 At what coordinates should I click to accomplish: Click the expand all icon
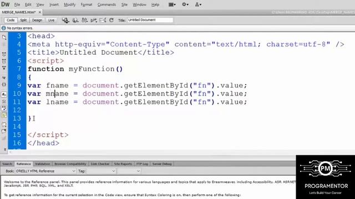tap(4, 67)
